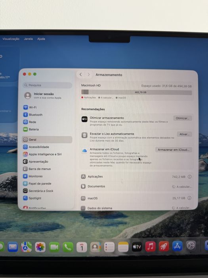This screenshot has width=208, height=278.
Task: Click in the Pesquisa search field
Action: click(x=48, y=85)
